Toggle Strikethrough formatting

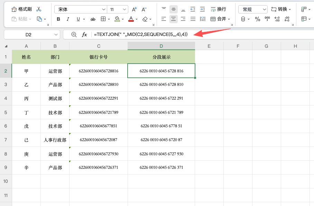tap(93, 19)
